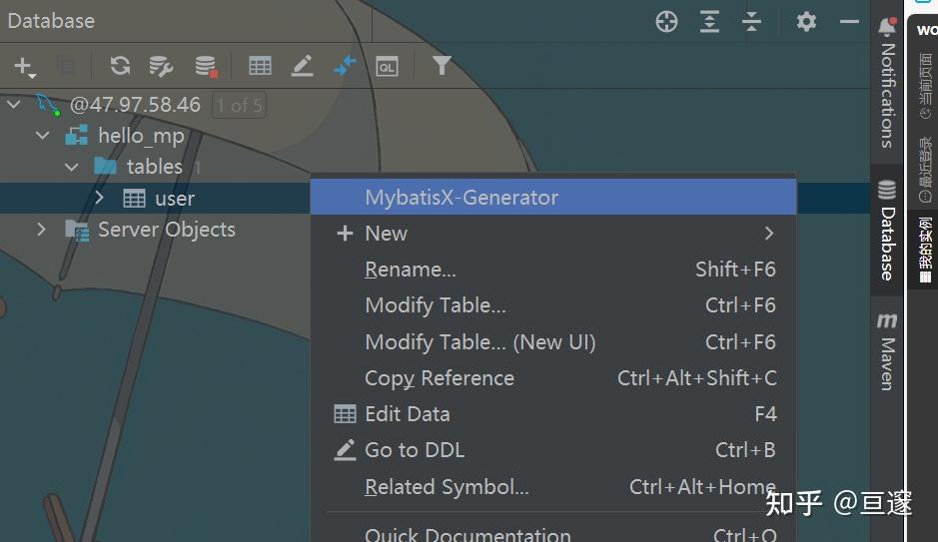The height and width of the screenshot is (542, 938).
Task: Collapse the hello_mp schema node
Action: tap(42, 135)
